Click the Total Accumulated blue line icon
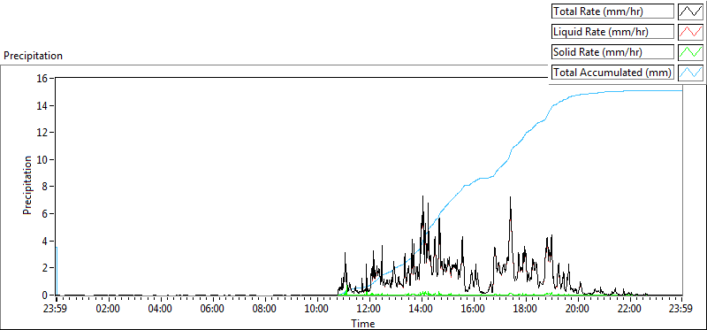Screen dimensions: 707x330 (691, 73)
